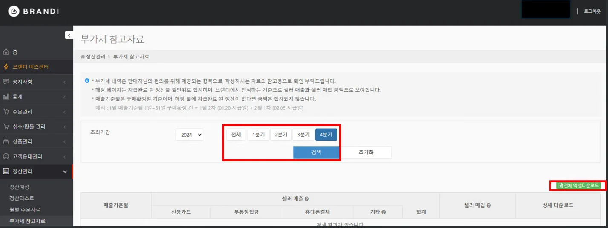
Task: Click help icon next to 기타 column
Action: (x=383, y=212)
